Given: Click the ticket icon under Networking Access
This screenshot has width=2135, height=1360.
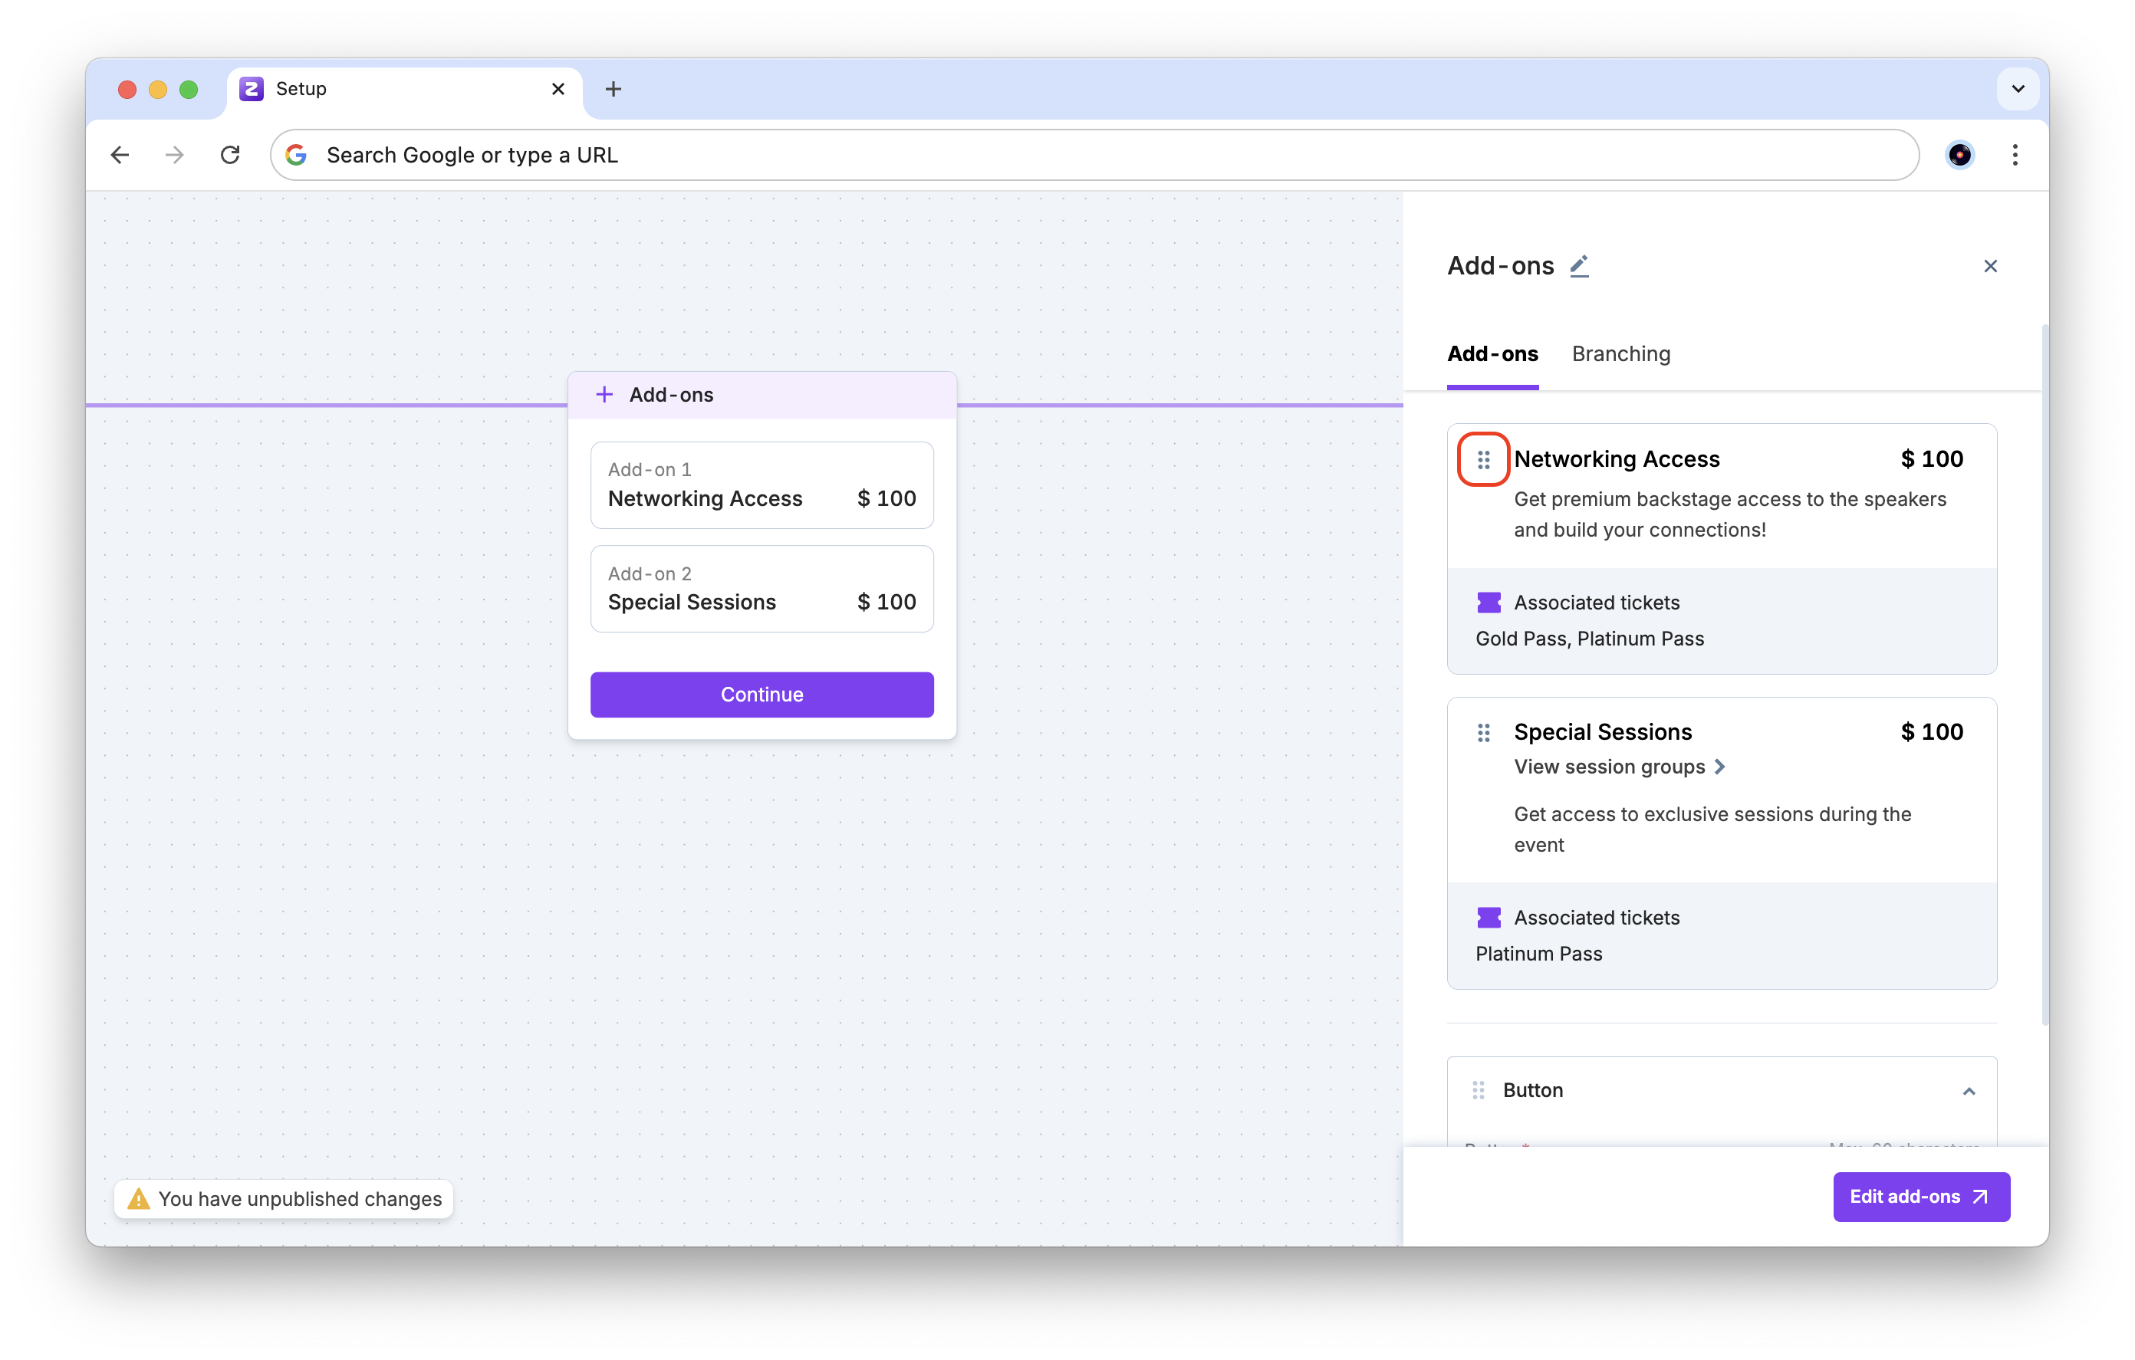Looking at the screenshot, I should click(x=1489, y=603).
